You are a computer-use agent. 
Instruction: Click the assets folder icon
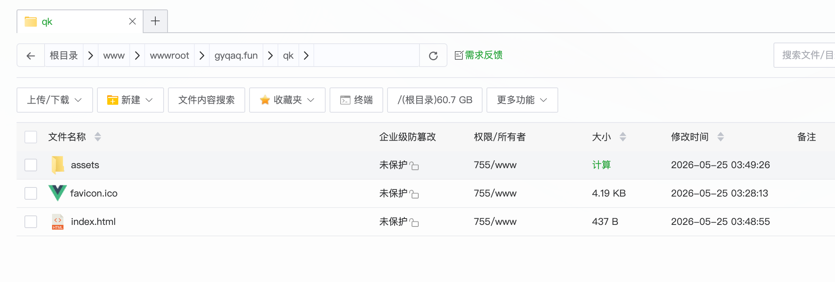(58, 165)
